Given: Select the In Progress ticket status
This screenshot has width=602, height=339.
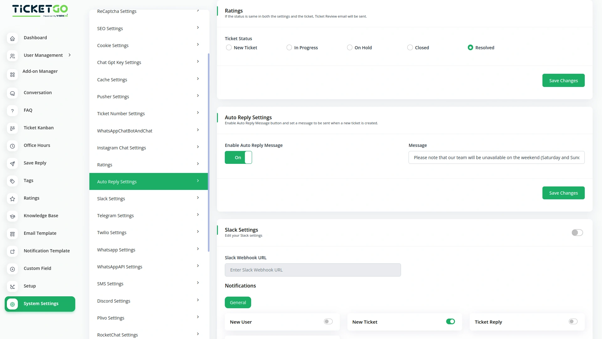Looking at the screenshot, I should (289, 47).
